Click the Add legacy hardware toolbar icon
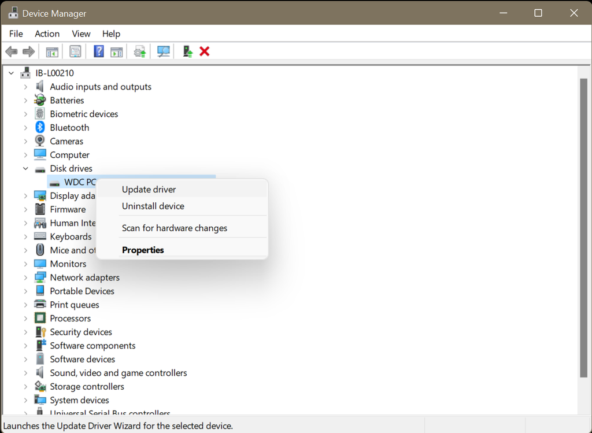The image size is (592, 433). pos(188,51)
